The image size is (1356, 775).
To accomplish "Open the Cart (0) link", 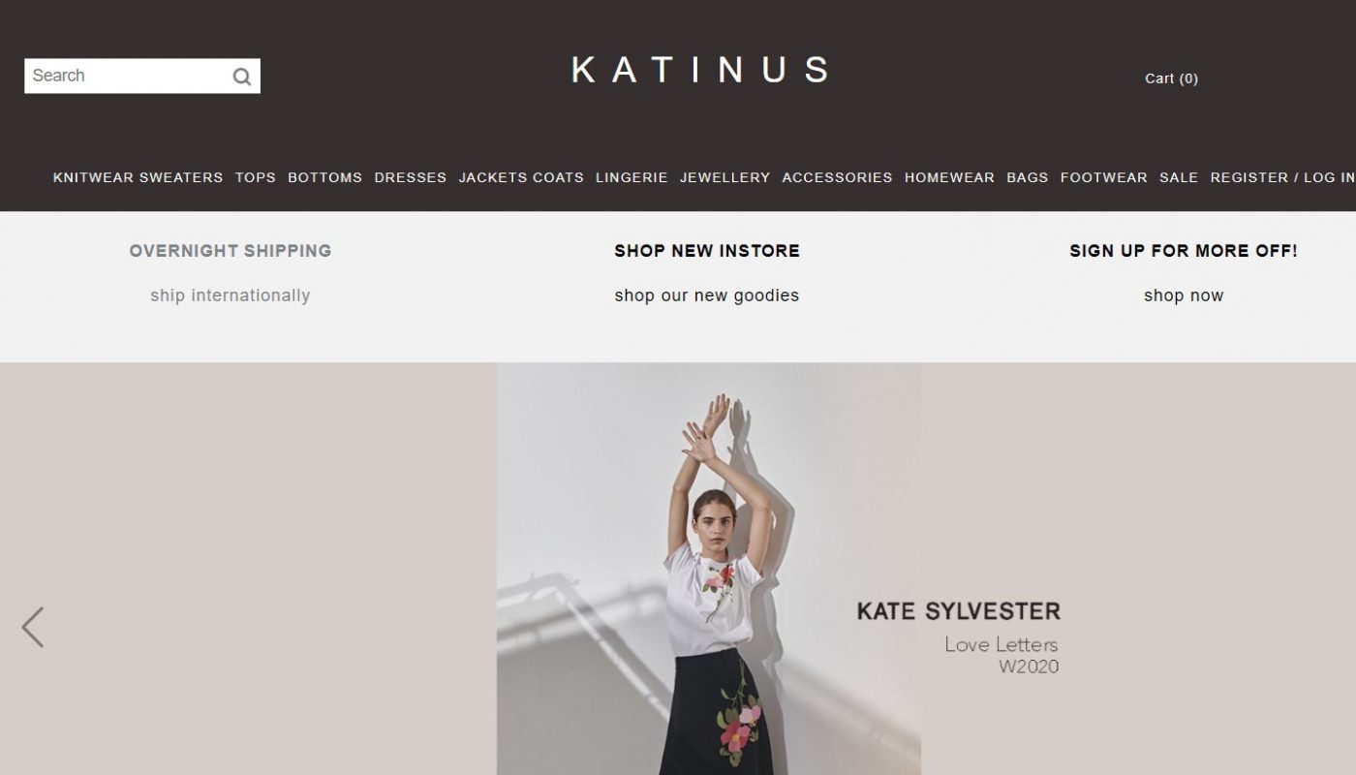I will point(1171,78).
